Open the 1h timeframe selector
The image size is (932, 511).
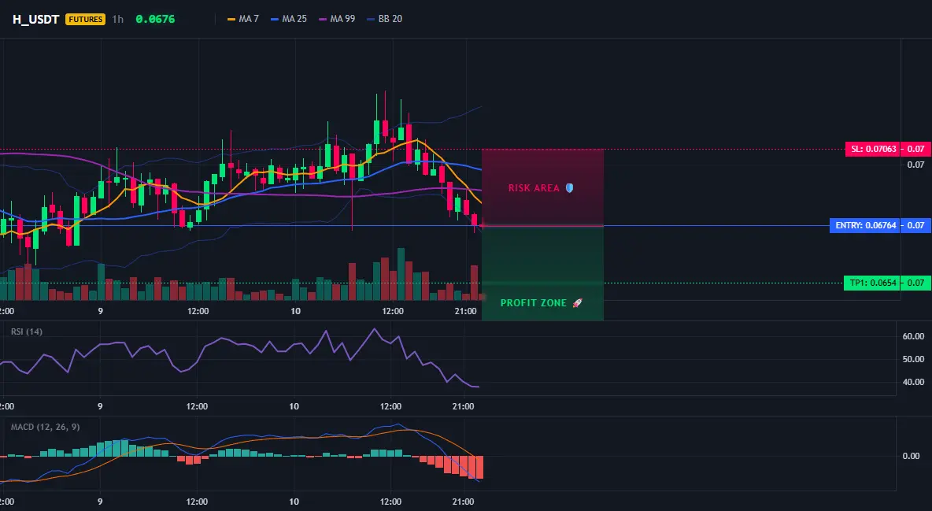click(118, 19)
